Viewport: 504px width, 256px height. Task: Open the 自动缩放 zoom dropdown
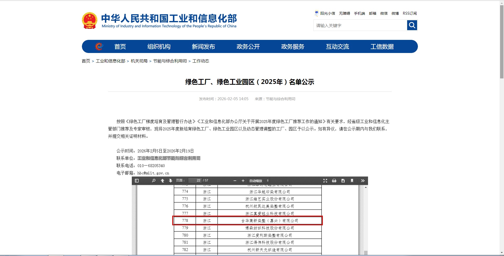click(259, 181)
